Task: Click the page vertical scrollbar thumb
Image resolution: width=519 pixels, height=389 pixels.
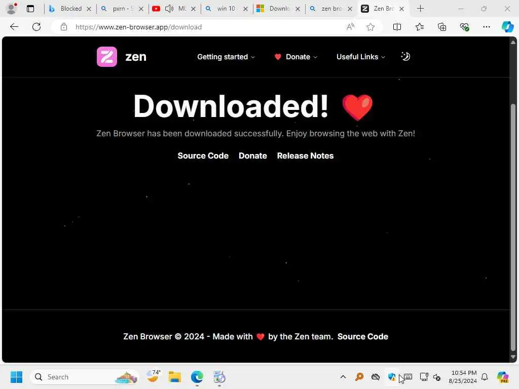Action: click(513, 227)
